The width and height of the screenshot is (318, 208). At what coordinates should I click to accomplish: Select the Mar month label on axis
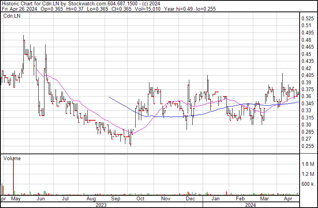coord(264,199)
